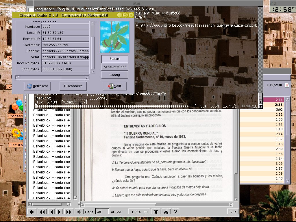
Task: Open the Config page in Chestnut Dialer
Action: 114,75
